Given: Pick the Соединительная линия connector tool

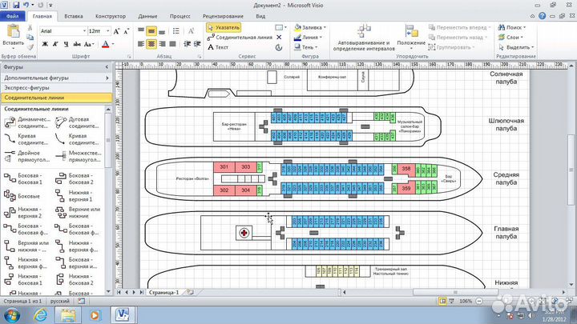Looking at the screenshot, I should click(240, 38).
